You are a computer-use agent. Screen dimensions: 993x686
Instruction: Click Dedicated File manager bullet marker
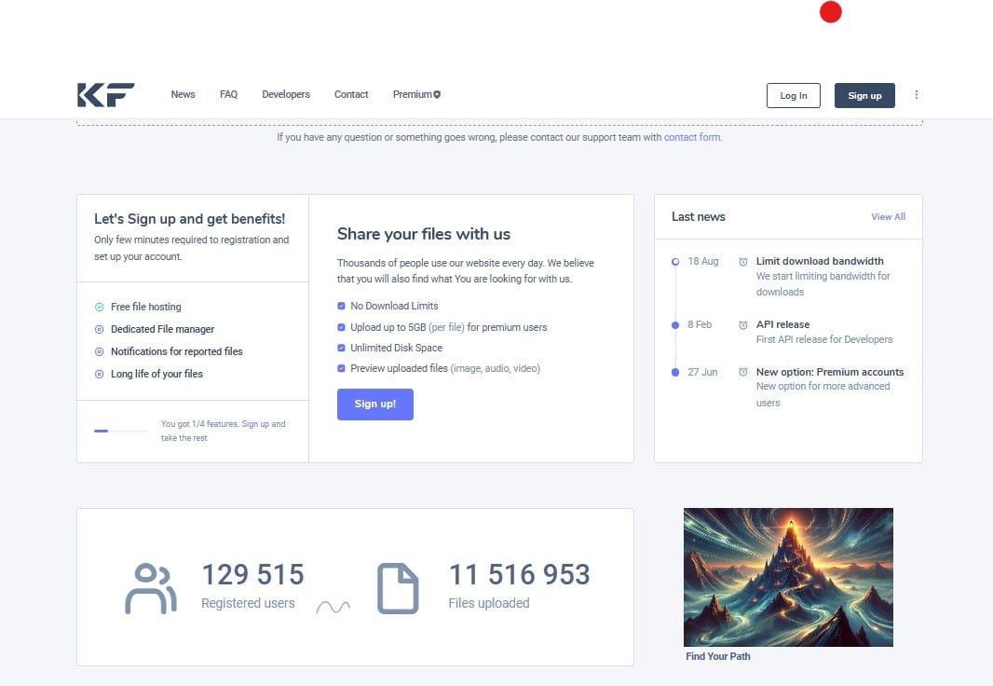[x=98, y=329]
